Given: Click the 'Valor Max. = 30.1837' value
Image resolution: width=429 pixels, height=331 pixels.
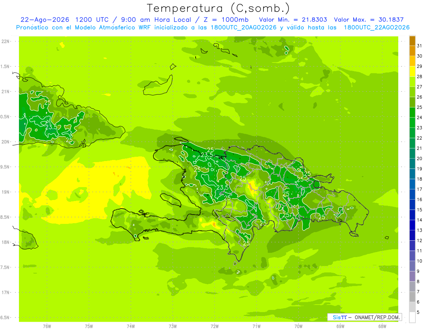Looking at the screenshot, I should (x=369, y=20).
